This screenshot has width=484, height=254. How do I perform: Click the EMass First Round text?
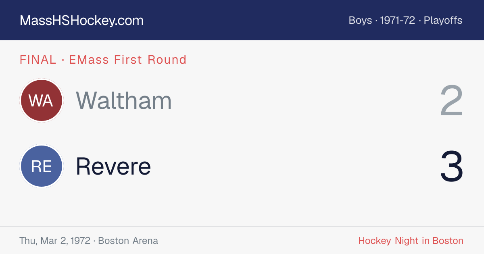coord(128,60)
